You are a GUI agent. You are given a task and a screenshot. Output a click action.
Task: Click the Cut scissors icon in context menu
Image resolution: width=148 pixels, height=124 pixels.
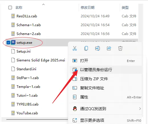point(75,48)
